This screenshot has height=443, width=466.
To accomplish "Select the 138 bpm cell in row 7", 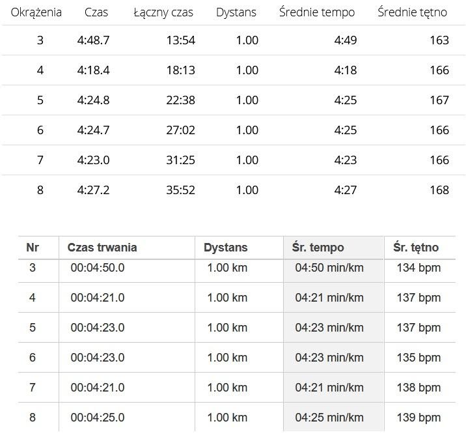I will tap(418, 388).
